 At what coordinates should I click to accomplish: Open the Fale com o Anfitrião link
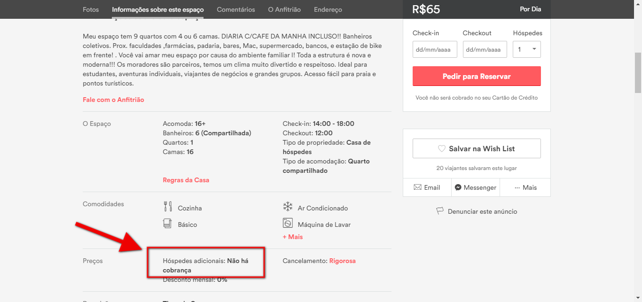click(113, 100)
